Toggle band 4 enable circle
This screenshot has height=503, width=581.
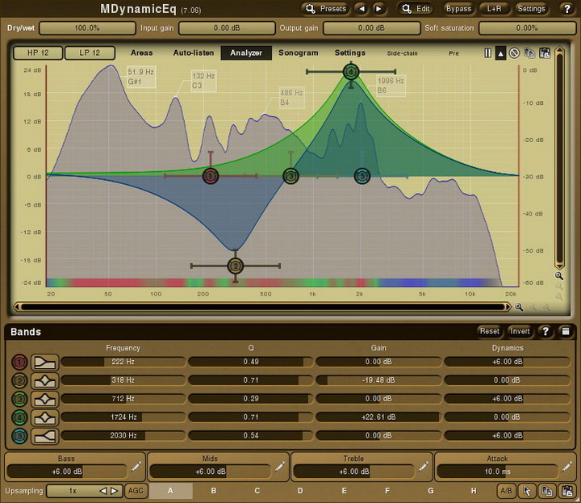19,417
